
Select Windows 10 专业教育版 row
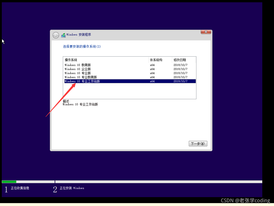[130, 77]
